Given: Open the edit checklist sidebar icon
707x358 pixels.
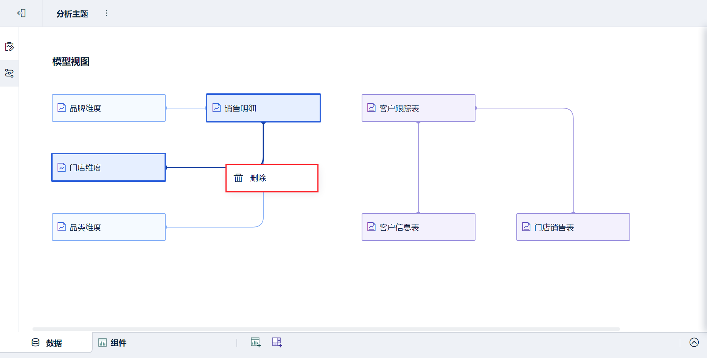Looking at the screenshot, I should coord(9,46).
